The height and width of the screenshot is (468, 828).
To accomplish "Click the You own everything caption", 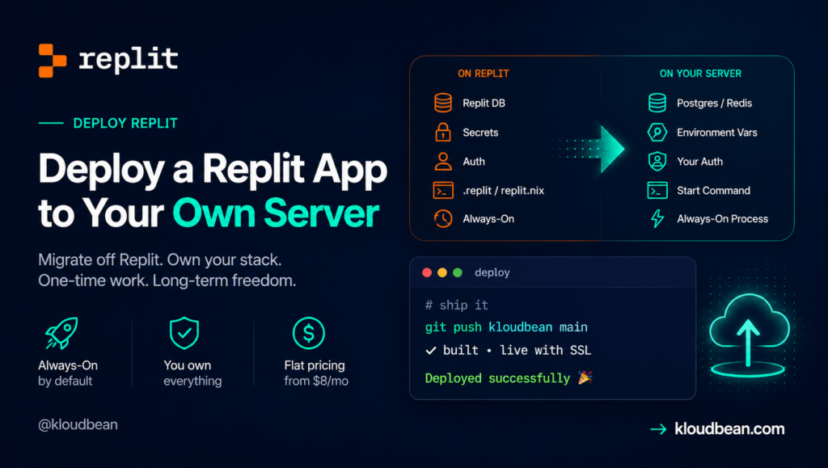I will point(192,373).
